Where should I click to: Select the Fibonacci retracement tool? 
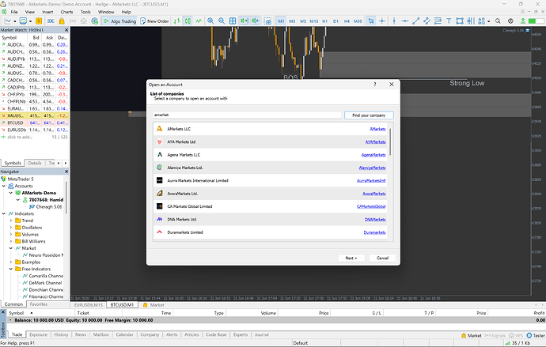[x=438, y=21]
